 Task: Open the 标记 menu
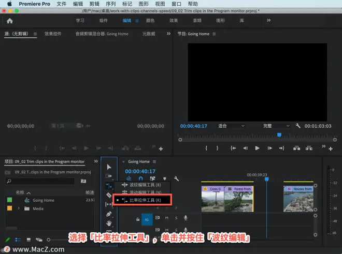[x=127, y=4]
